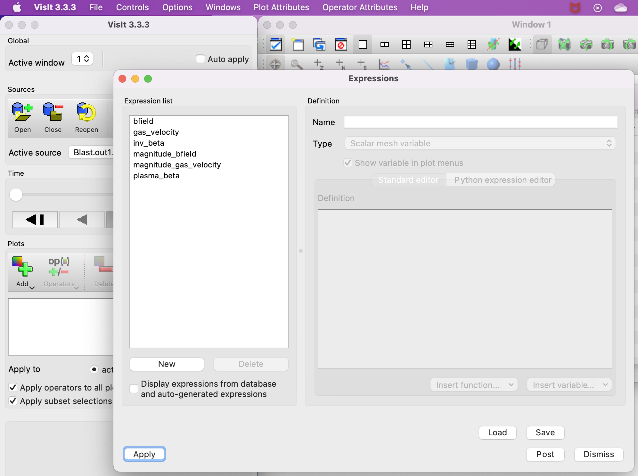638x476 pixels.
Task: Click the invert background black-white icon
Action: click(515, 44)
